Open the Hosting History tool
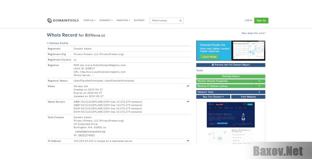 tap(231, 76)
